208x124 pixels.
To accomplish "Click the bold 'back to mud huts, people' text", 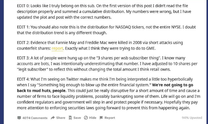I will [x=42, y=91].
